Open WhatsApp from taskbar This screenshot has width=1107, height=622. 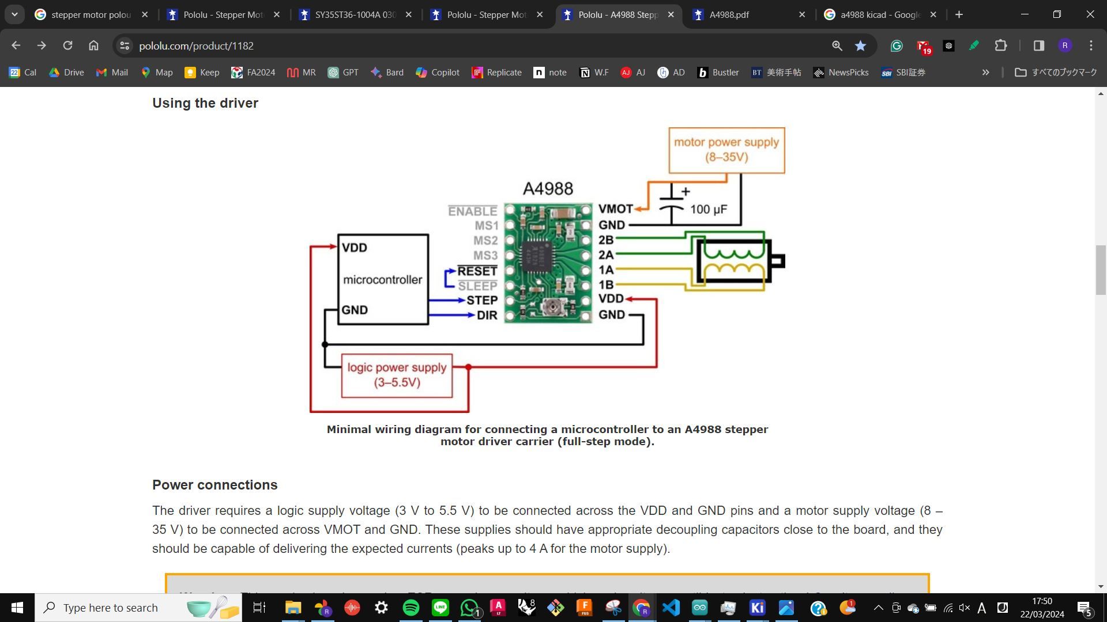pos(470,608)
